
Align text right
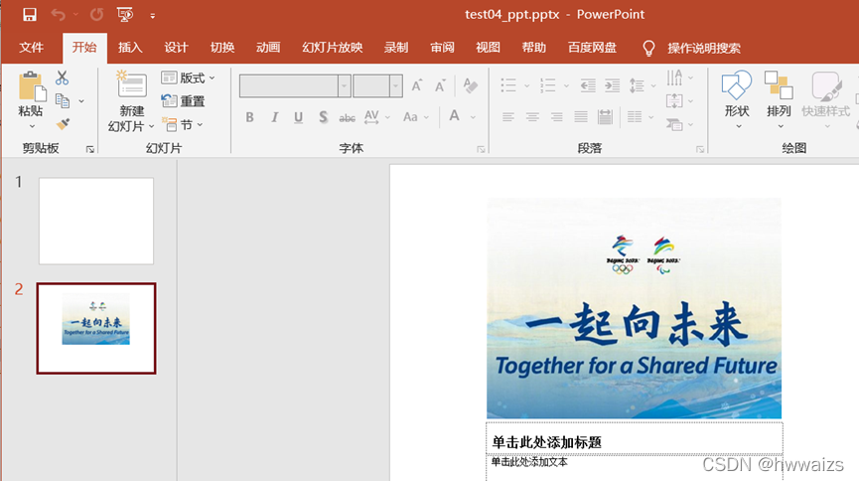[556, 117]
